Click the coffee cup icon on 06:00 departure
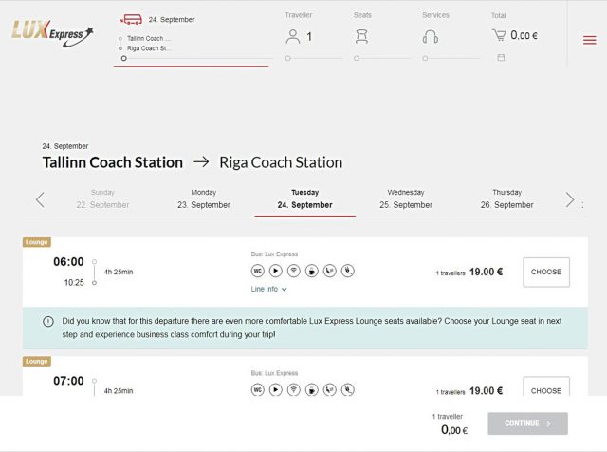Viewport: 607px width, 452px height. (x=311, y=271)
